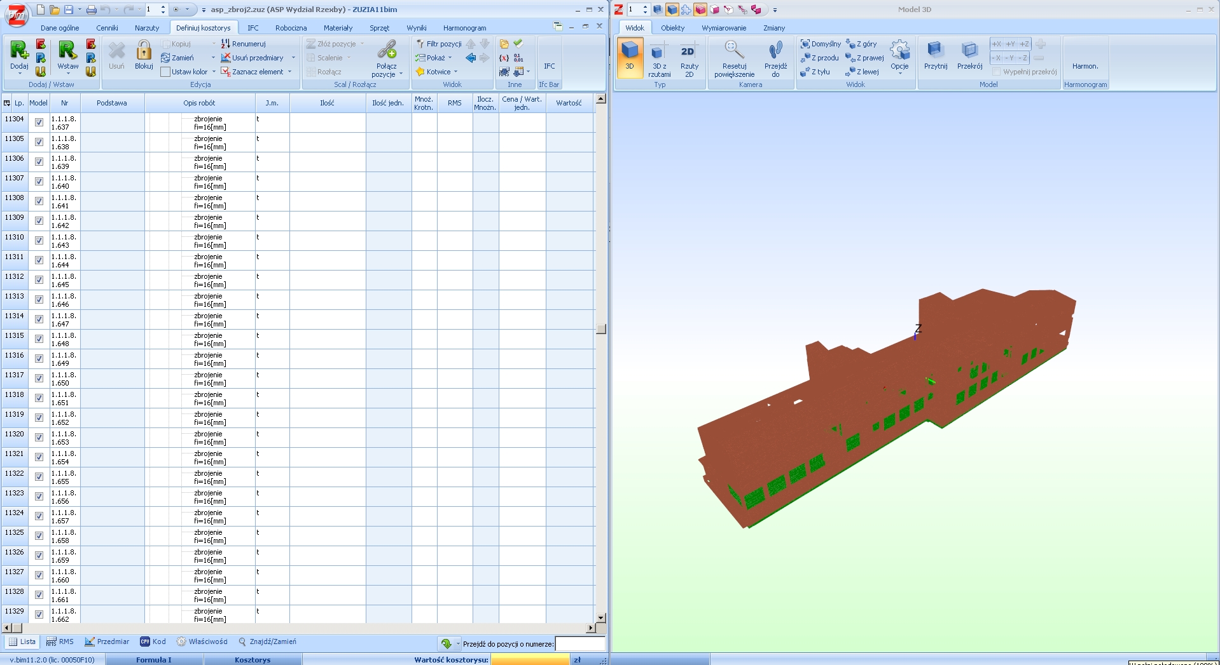Switch to the Obiekty tab
The width and height of the screenshot is (1220, 665).
click(672, 28)
